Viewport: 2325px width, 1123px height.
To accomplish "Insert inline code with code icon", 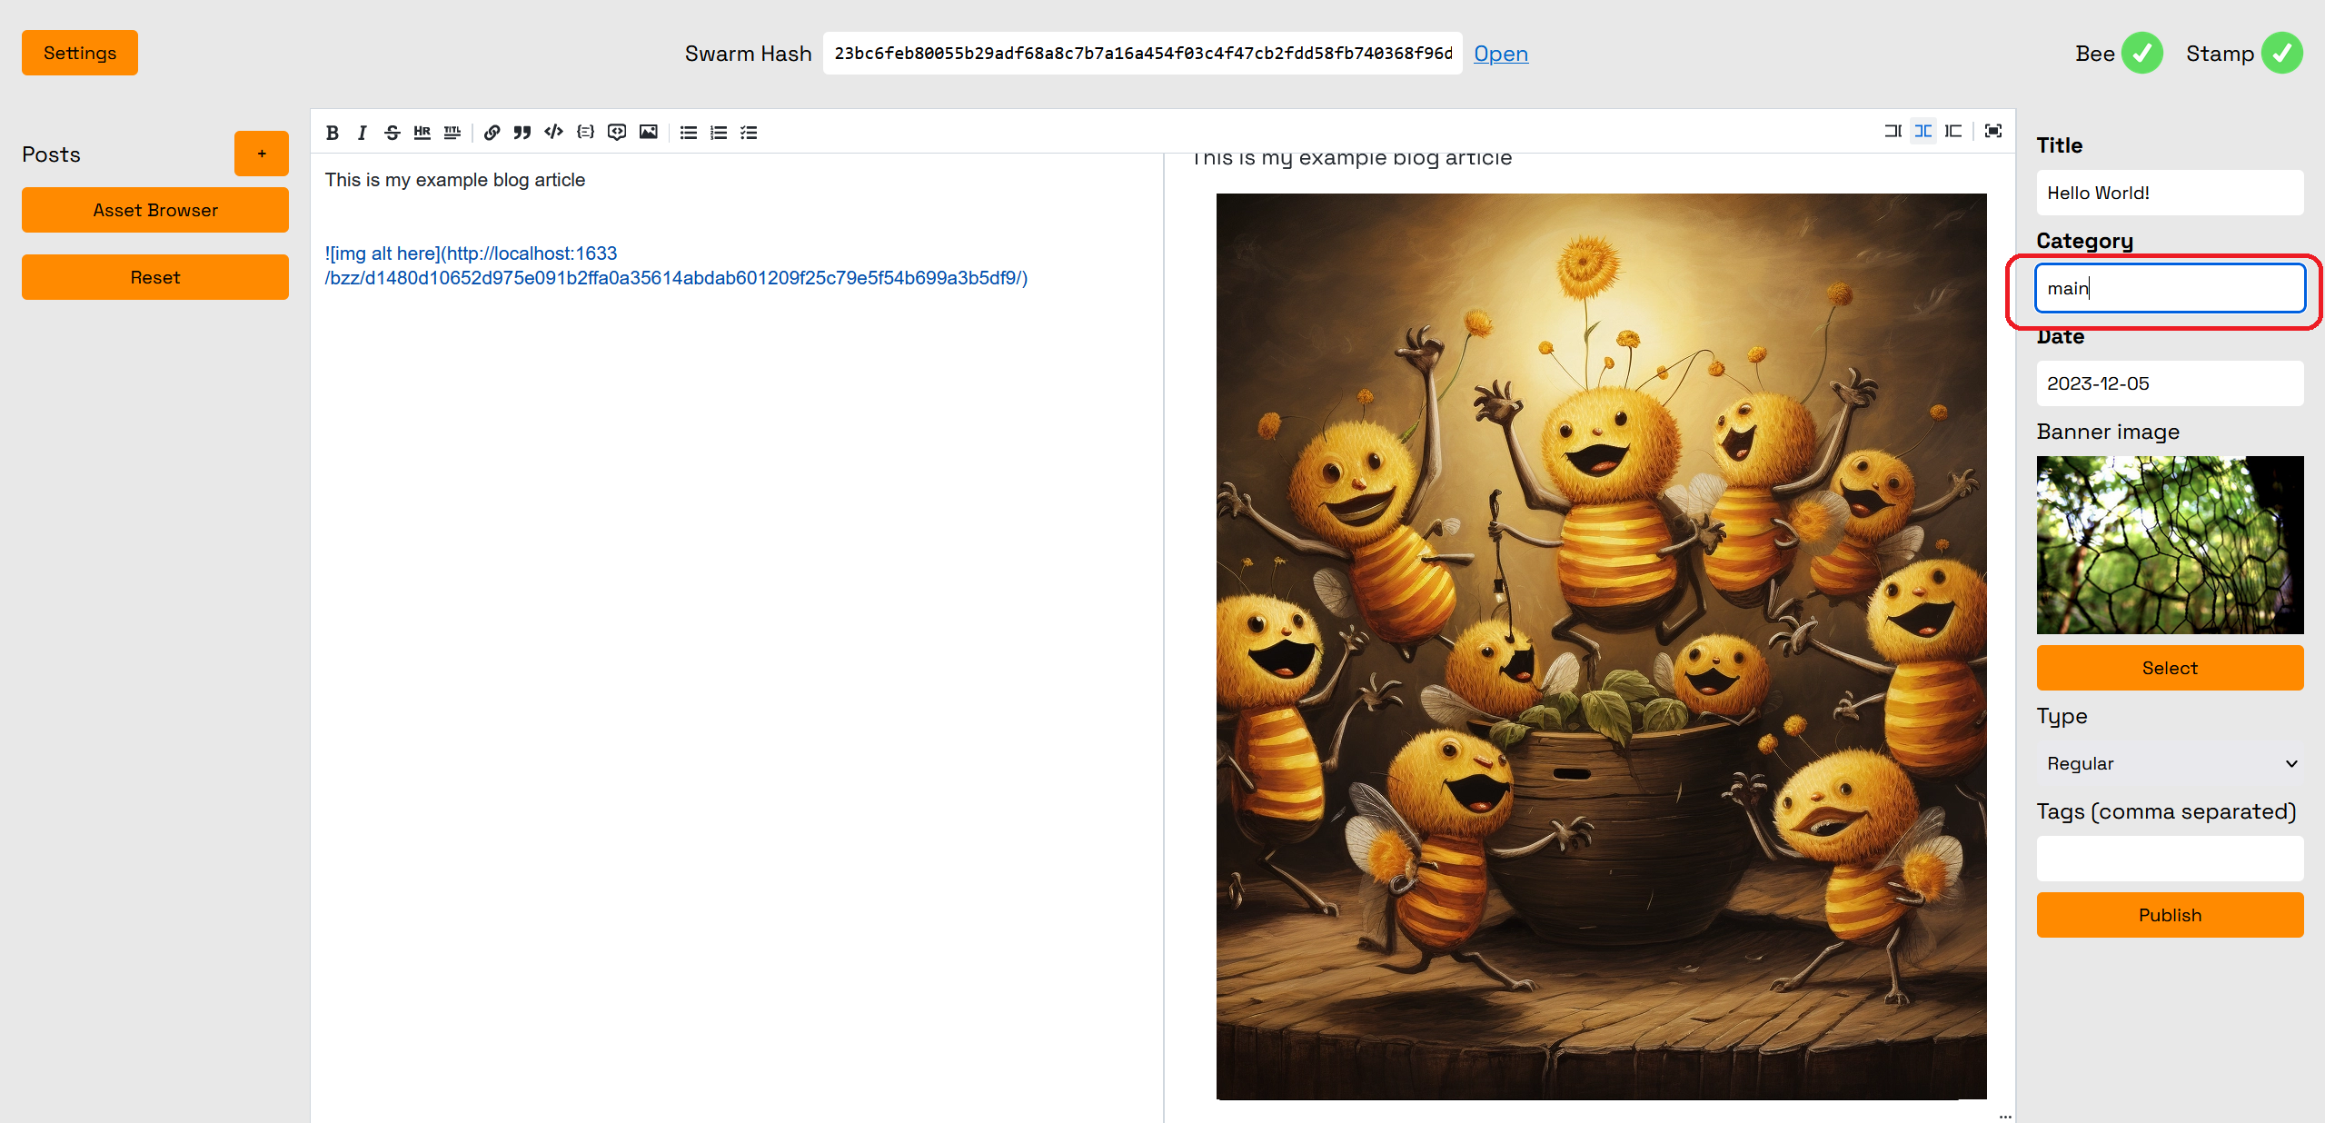I will tap(553, 133).
